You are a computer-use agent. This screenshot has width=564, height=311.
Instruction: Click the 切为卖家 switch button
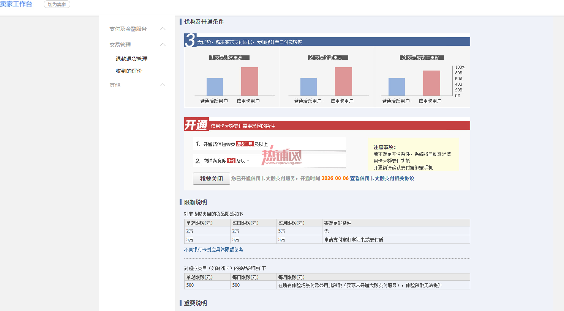click(57, 5)
